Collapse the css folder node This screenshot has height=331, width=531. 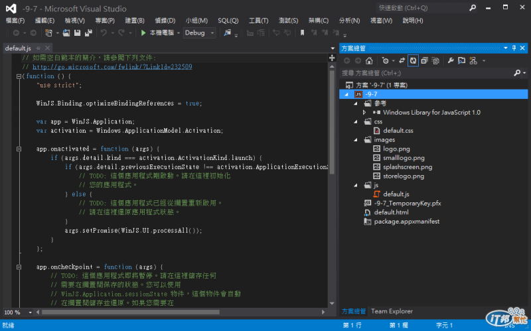tap(356, 122)
